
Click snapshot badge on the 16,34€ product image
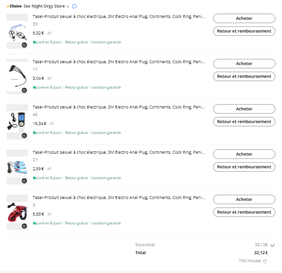pos(24,136)
